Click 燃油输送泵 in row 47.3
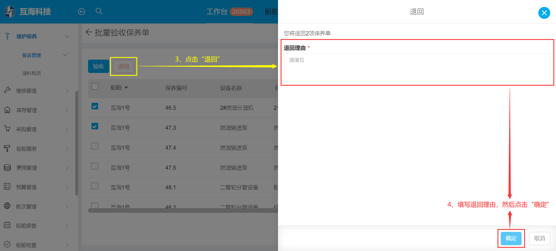The width and height of the screenshot is (556, 251). coord(234,128)
